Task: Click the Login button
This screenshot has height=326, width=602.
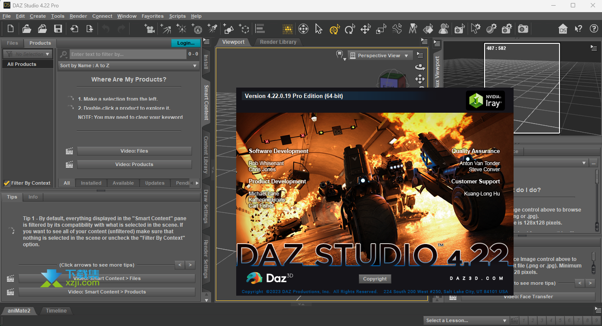Action: (x=186, y=43)
